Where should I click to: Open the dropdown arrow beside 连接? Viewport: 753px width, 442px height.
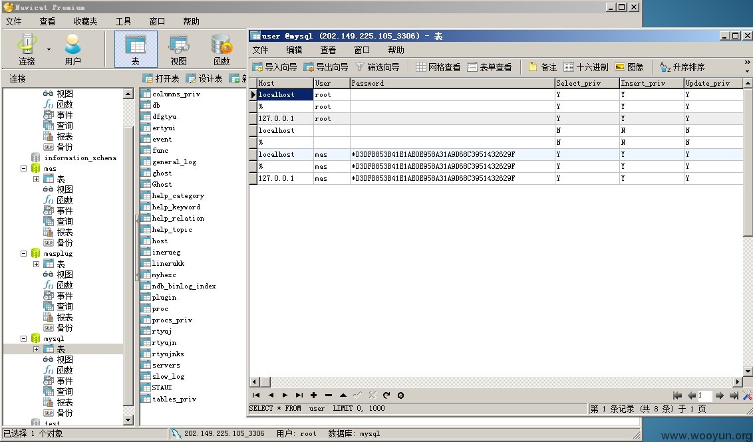(49, 49)
